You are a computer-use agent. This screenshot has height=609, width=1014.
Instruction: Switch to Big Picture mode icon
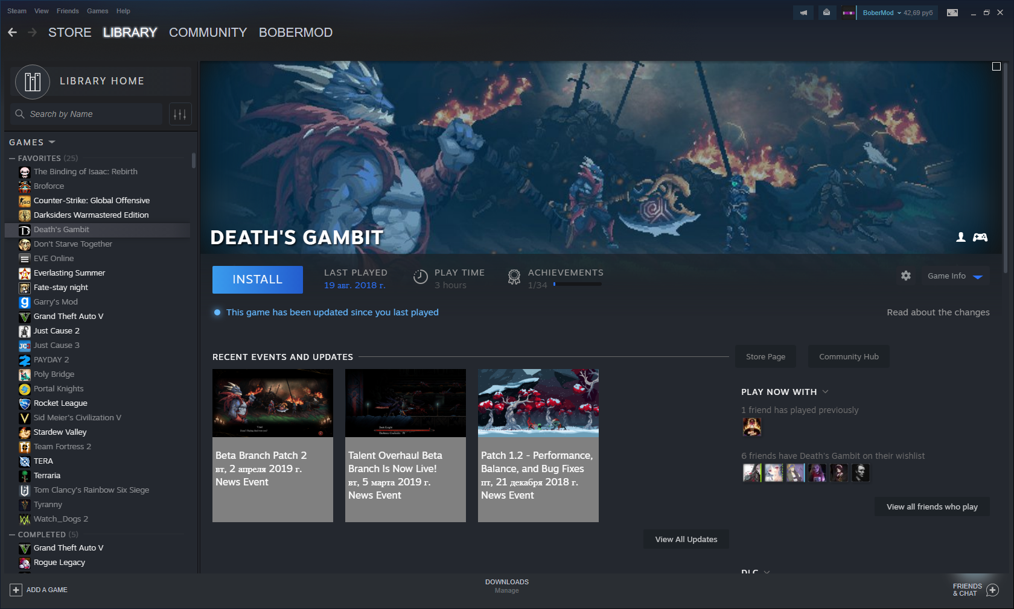(952, 13)
